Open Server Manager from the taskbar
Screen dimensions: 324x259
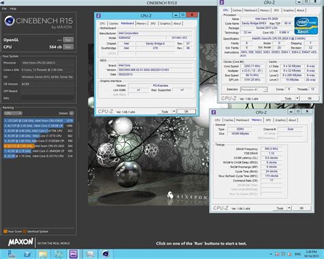tap(11, 254)
